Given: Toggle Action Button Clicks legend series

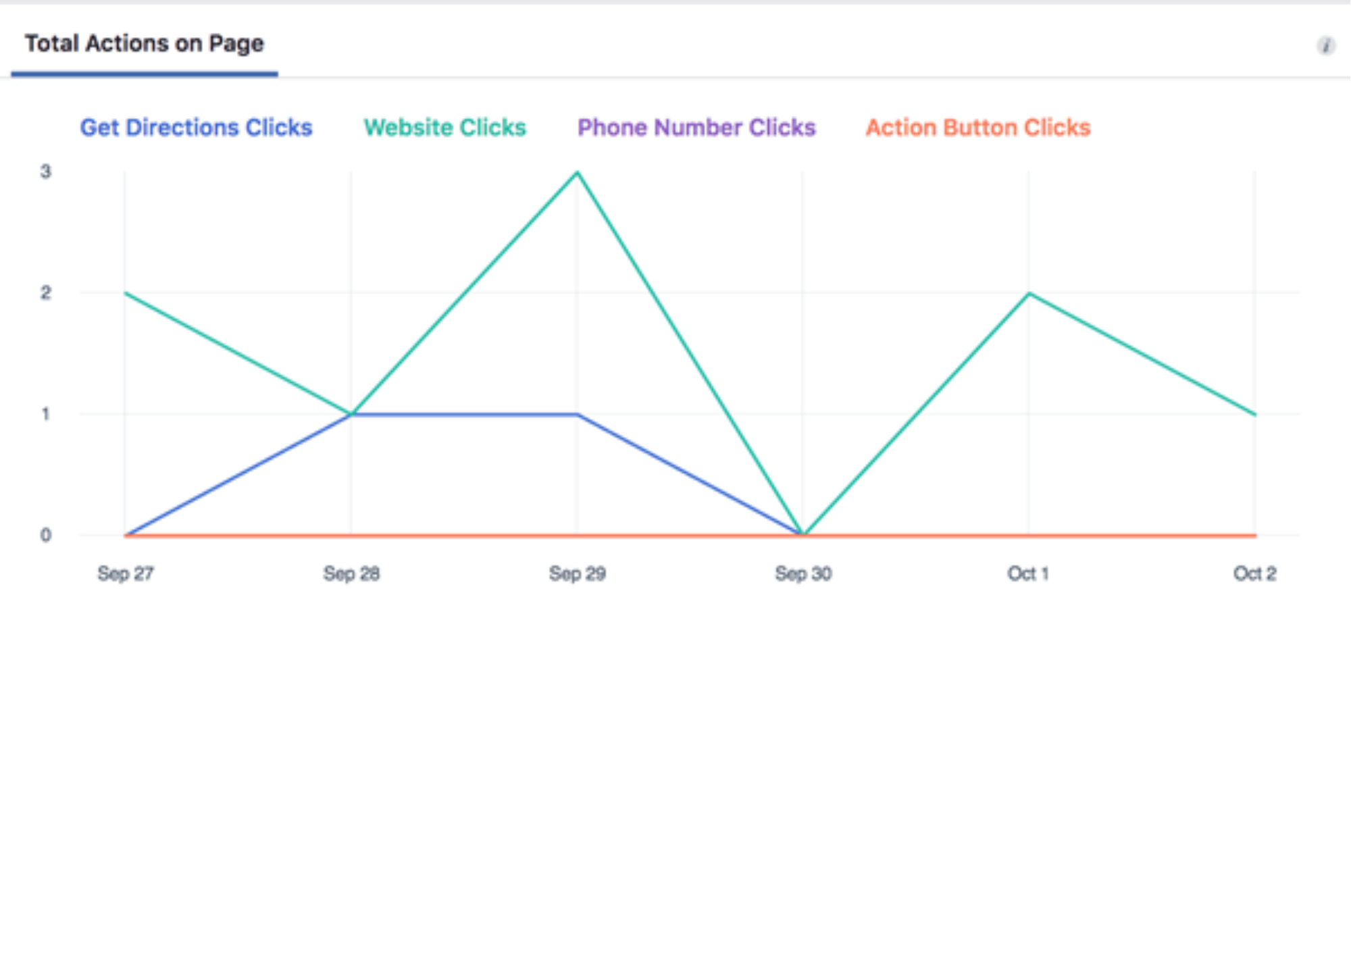Looking at the screenshot, I should [978, 128].
